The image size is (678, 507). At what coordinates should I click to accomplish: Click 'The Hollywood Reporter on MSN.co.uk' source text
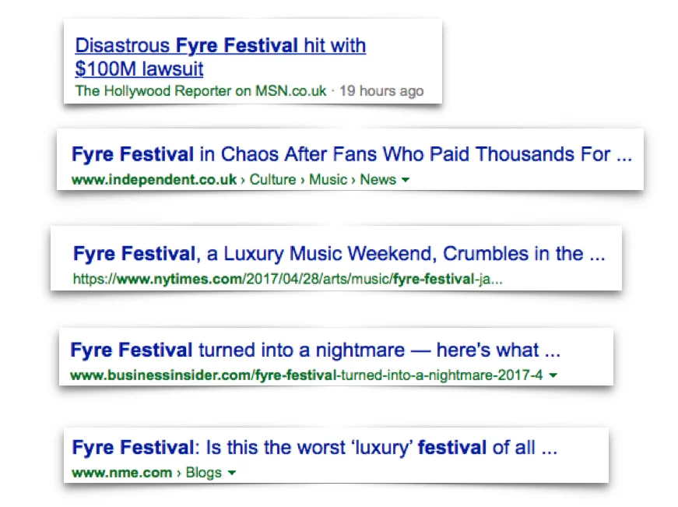click(x=201, y=91)
